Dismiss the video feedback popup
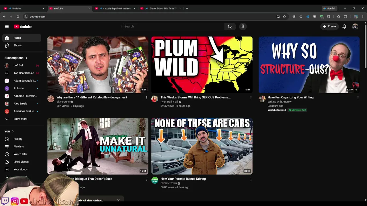Viewport: 367px width, 206px height. click(x=118, y=201)
